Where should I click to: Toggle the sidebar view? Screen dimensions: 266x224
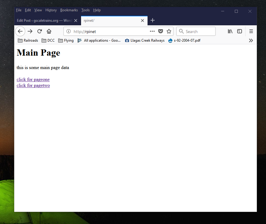(240, 31)
